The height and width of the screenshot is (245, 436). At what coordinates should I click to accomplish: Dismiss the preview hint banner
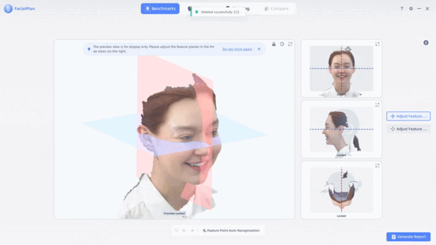click(x=259, y=49)
